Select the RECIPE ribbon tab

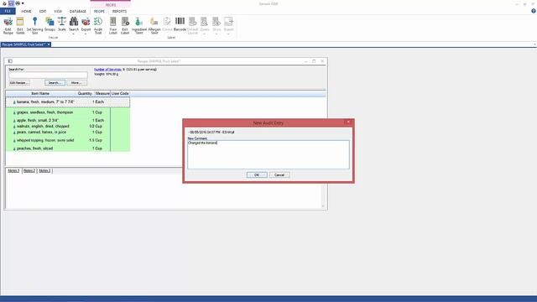click(99, 11)
